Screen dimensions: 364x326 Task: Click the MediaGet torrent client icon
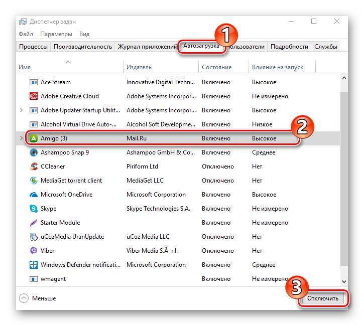[x=34, y=181]
